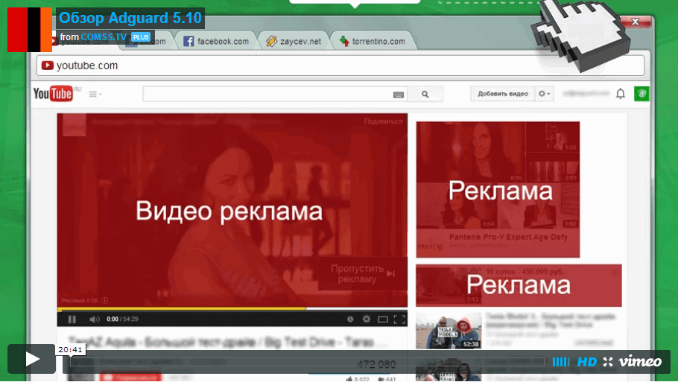Open the notifications bell
The image size is (678, 382).
pyautogui.click(x=620, y=93)
